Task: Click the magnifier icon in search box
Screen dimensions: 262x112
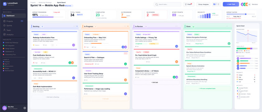Action: (x=157, y=4)
